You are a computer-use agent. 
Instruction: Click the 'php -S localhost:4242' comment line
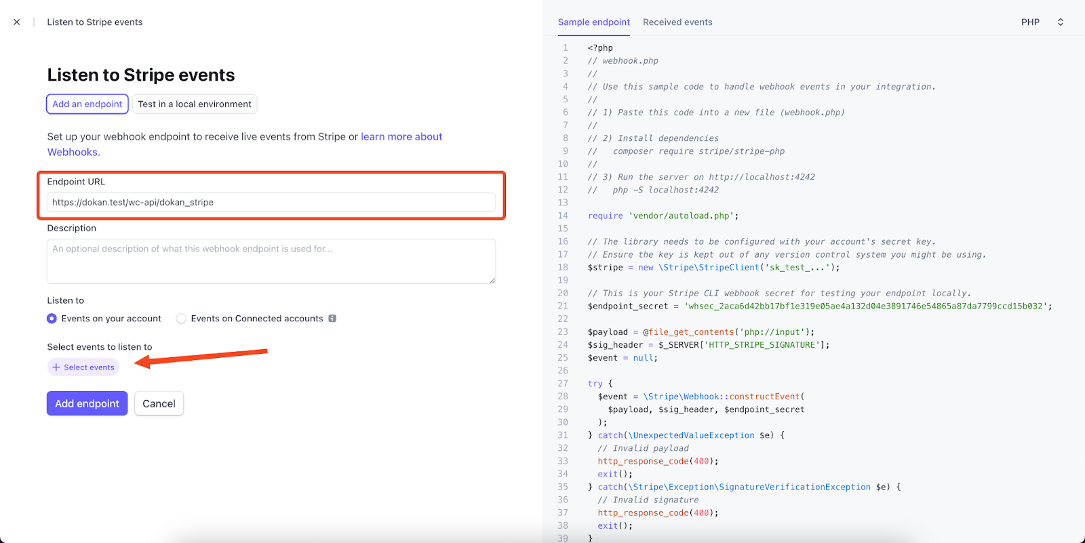653,190
